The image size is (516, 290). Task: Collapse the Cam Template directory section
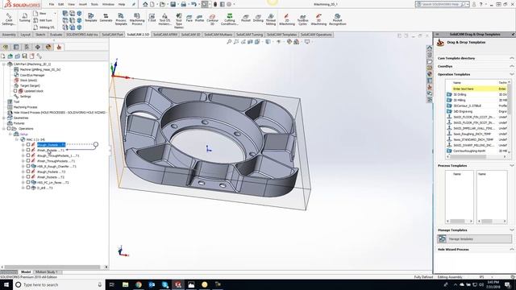point(511,58)
